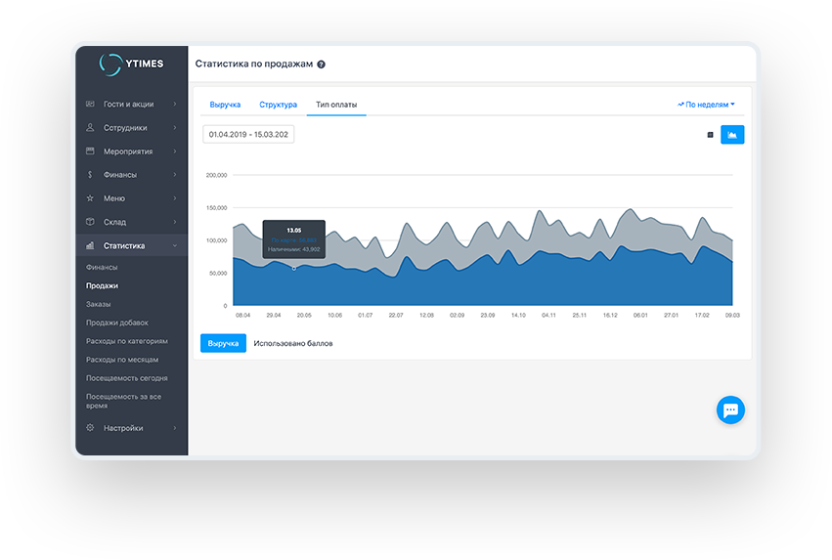The width and height of the screenshot is (832, 560).
Task: Select the area chart view button
Action: point(732,135)
